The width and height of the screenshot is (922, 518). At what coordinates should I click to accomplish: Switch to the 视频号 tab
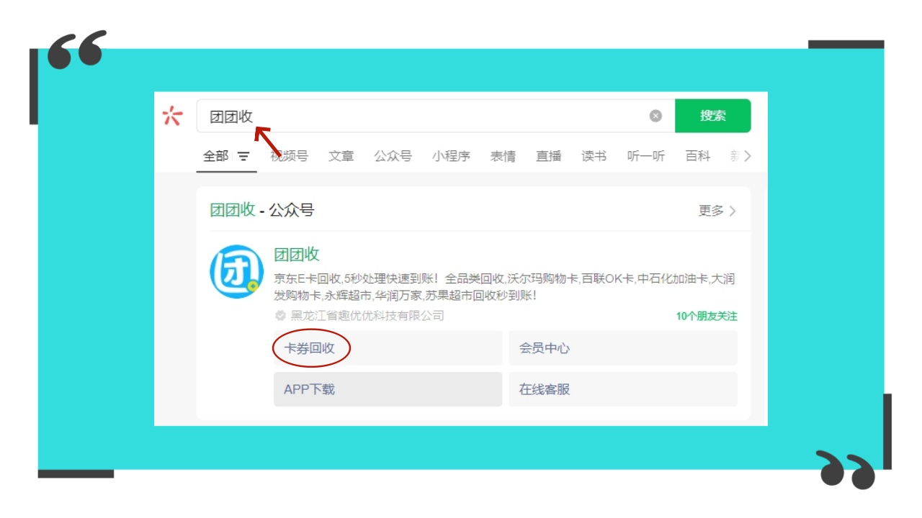290,156
